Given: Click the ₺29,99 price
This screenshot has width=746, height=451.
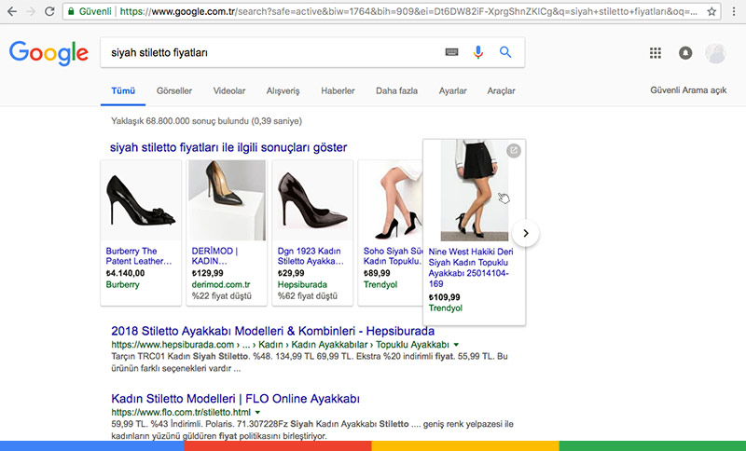Looking at the screenshot, I should [291, 273].
